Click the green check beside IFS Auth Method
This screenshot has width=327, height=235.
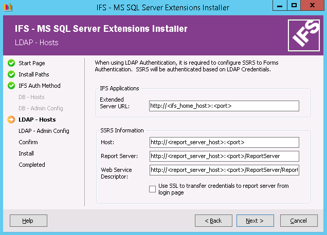pyautogui.click(x=11, y=86)
